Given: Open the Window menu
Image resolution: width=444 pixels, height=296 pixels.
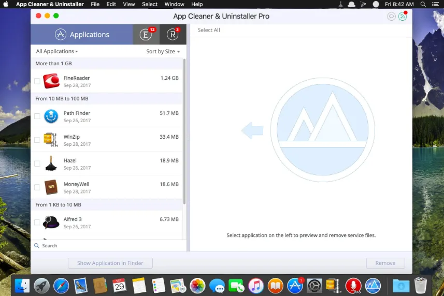Looking at the screenshot, I should [175, 4].
